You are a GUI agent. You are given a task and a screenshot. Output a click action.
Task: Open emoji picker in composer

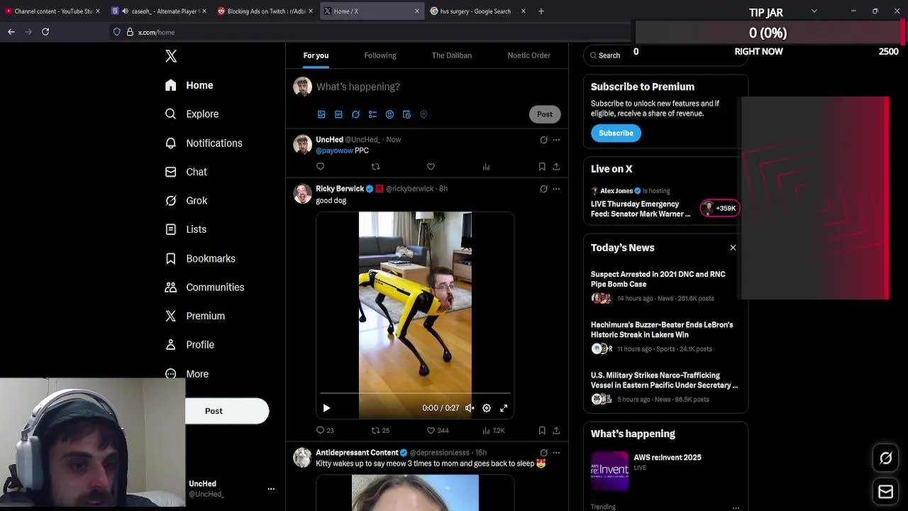pyautogui.click(x=389, y=114)
